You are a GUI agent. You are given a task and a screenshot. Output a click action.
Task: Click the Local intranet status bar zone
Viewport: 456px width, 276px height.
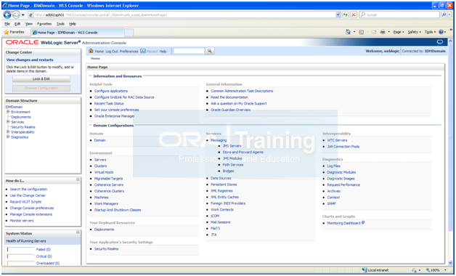point(375,270)
